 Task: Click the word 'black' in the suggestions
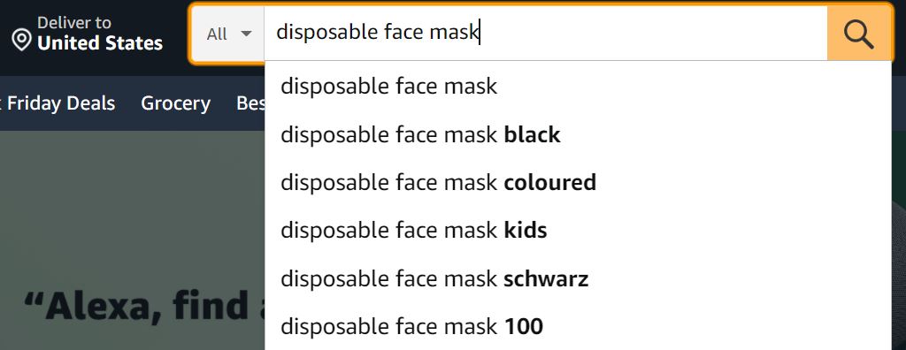tap(532, 135)
